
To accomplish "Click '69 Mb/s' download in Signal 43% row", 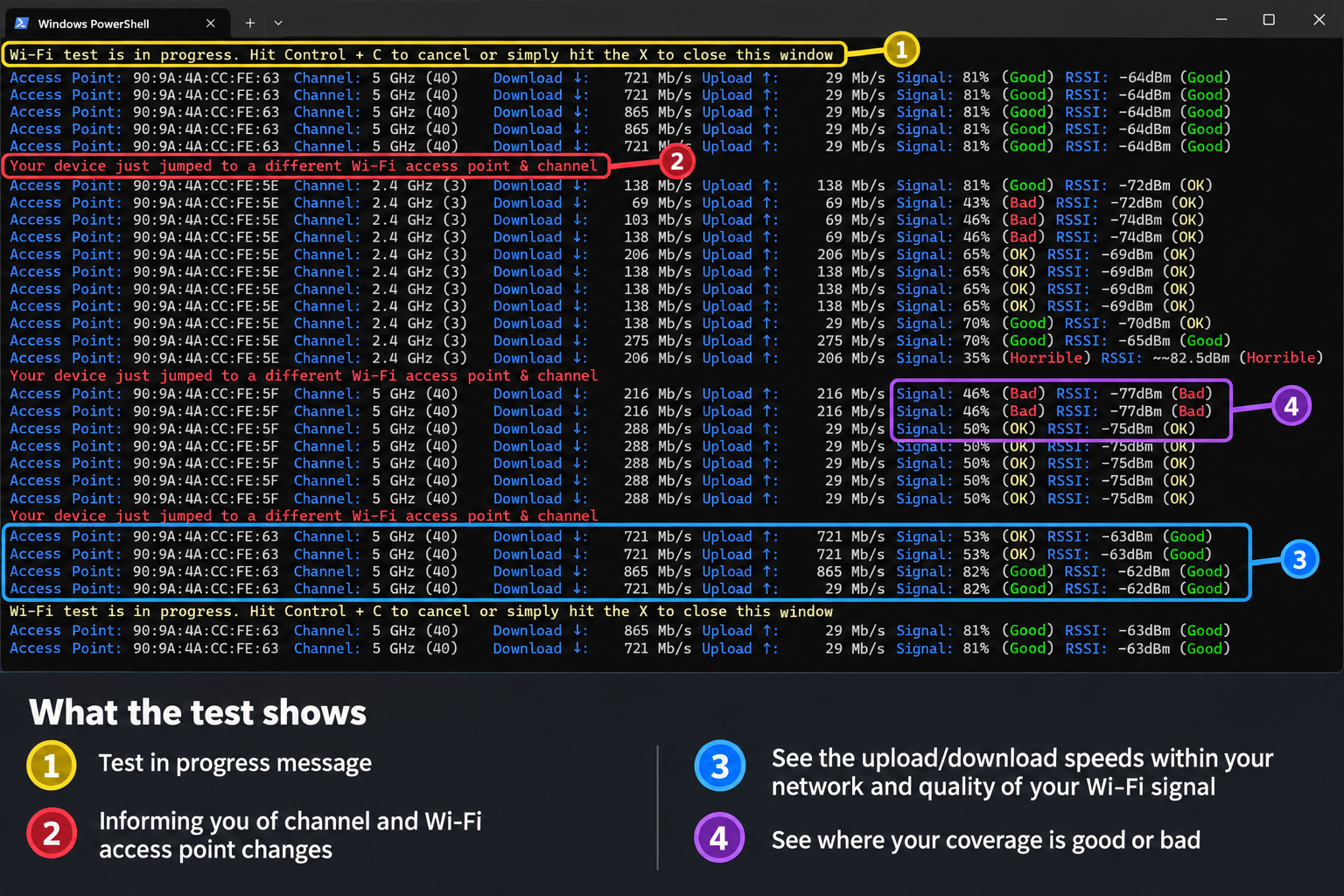I will (x=662, y=202).
